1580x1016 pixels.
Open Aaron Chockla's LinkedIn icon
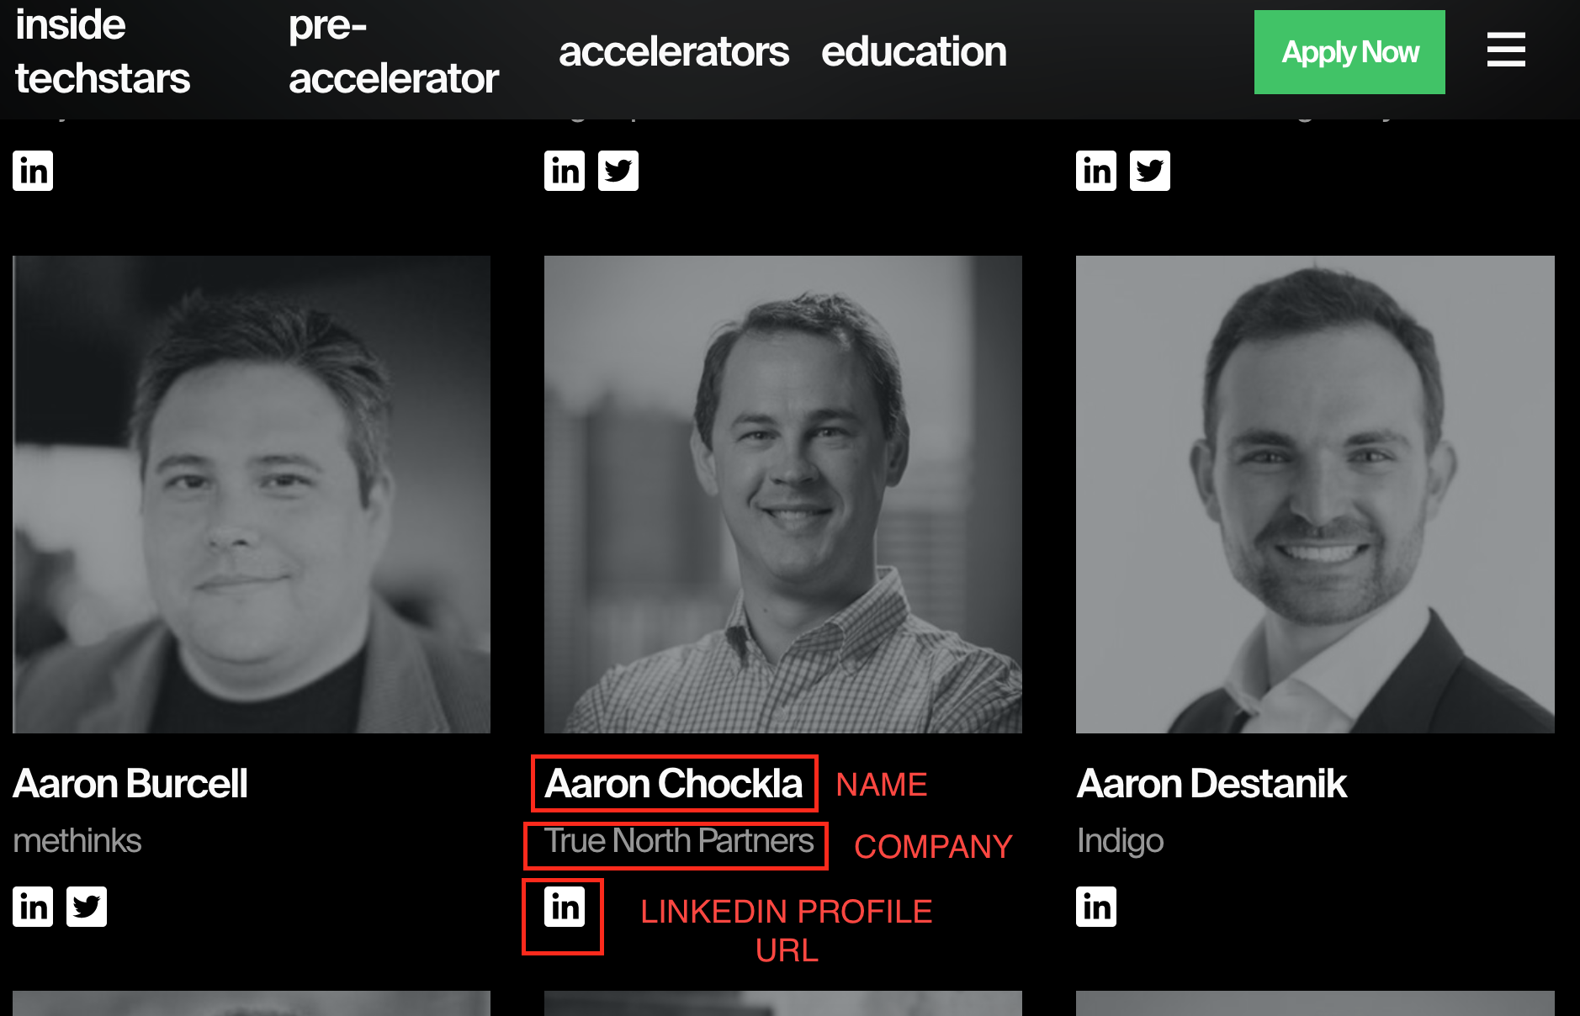pos(565,907)
